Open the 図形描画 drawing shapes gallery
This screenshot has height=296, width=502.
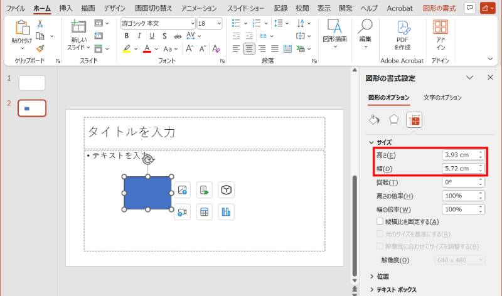coord(335,34)
